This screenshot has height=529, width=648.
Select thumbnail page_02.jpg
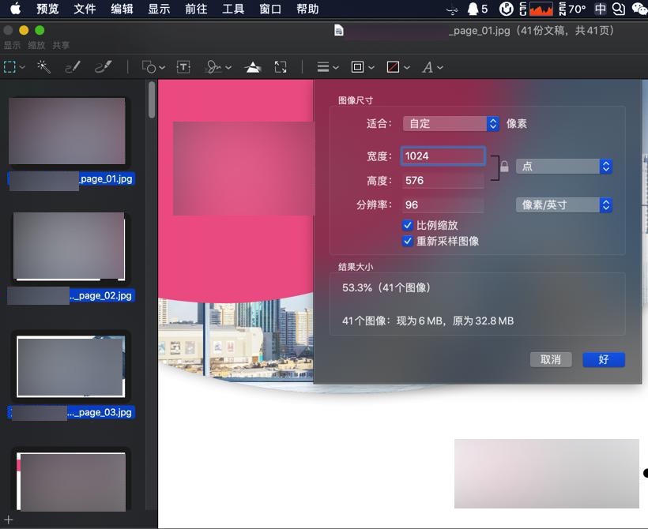tap(69, 246)
